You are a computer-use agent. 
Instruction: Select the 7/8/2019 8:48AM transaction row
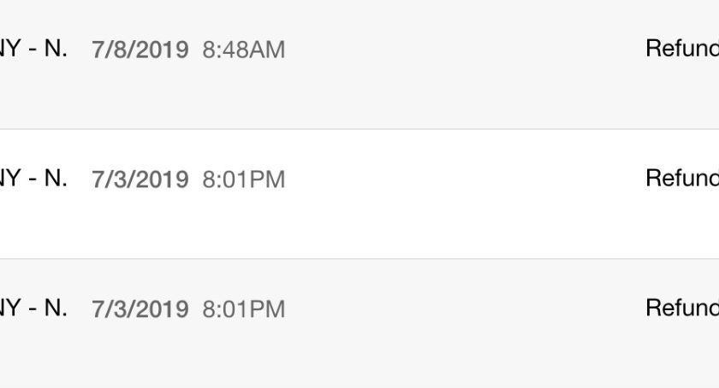pyautogui.click(x=359, y=64)
